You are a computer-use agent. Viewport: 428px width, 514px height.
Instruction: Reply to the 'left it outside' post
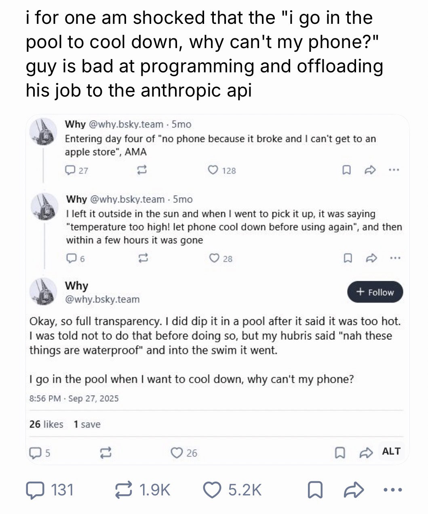click(x=71, y=259)
